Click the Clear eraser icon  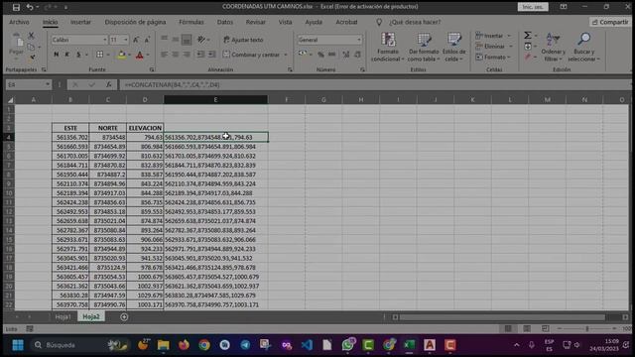coord(528,58)
